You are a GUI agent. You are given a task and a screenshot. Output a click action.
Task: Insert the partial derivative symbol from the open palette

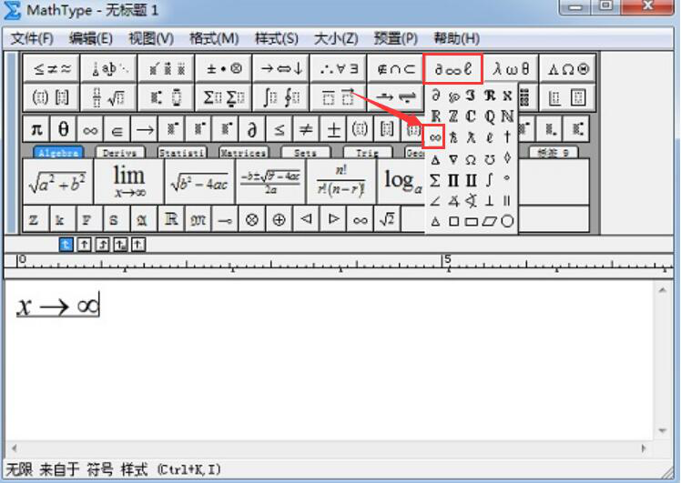[x=435, y=95]
